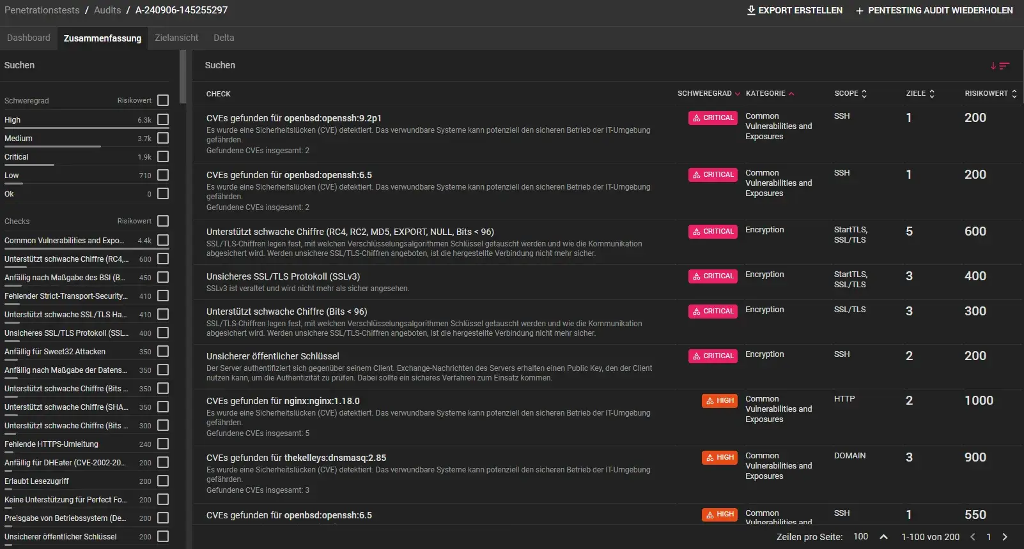Open the Zielansicht tab
The width and height of the screenshot is (1024, 549).
point(176,38)
